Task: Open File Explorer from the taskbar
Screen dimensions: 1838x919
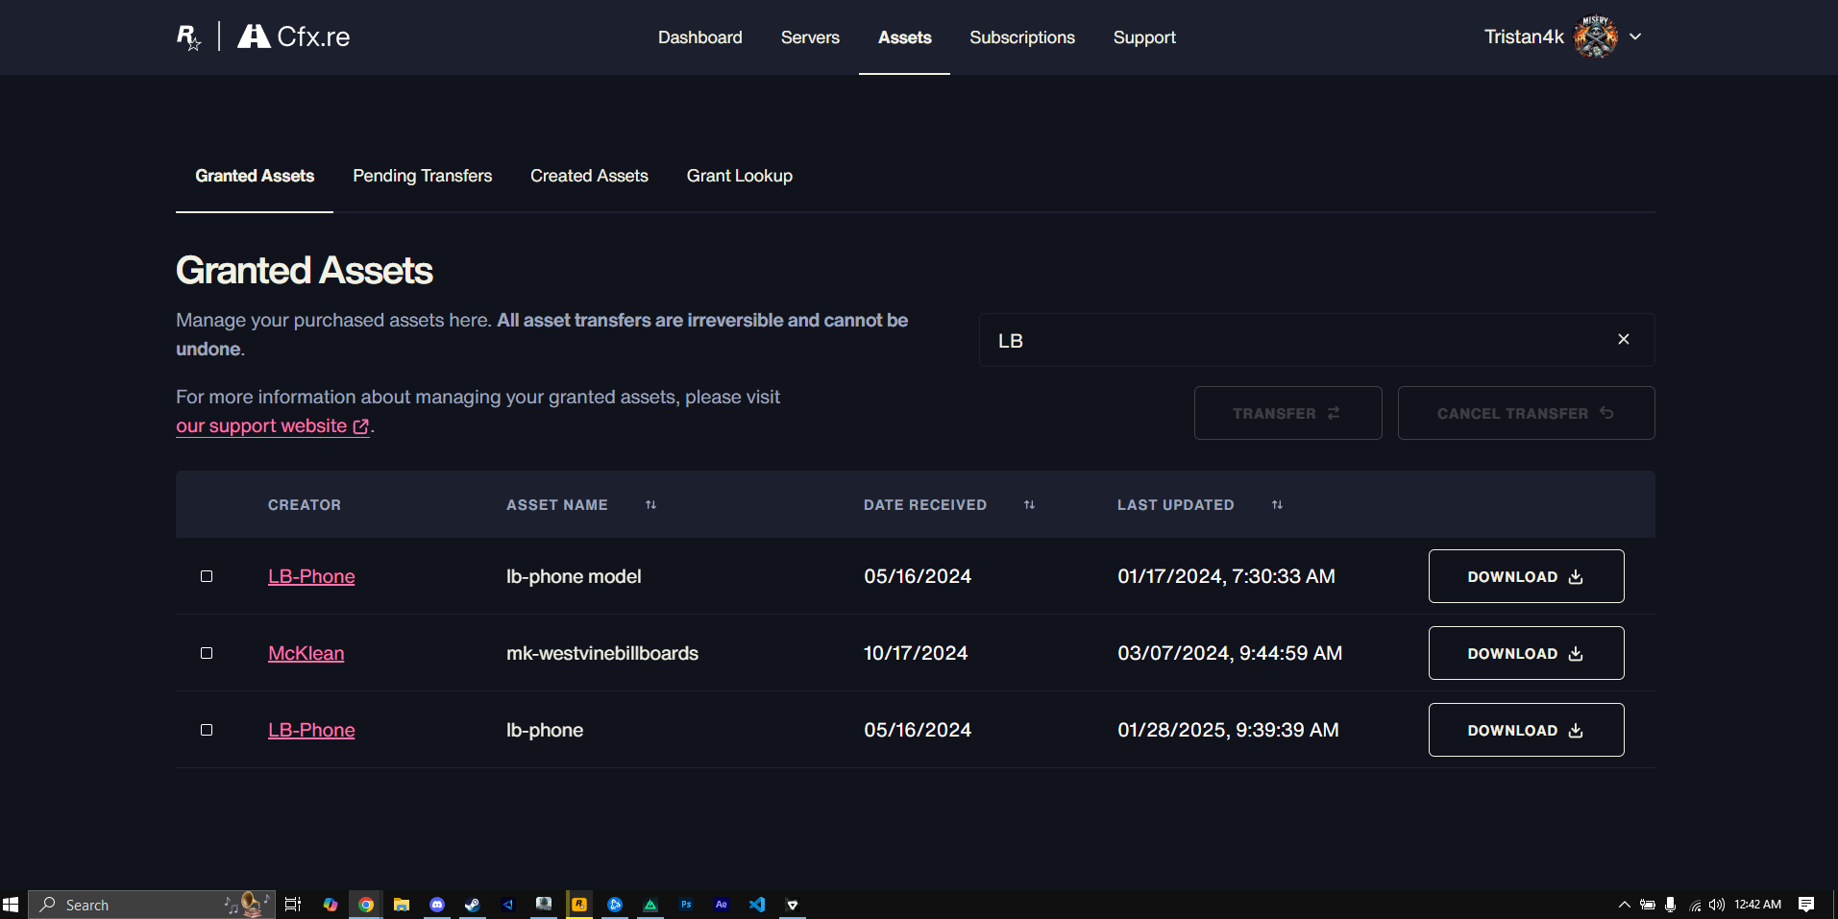Action: [402, 905]
